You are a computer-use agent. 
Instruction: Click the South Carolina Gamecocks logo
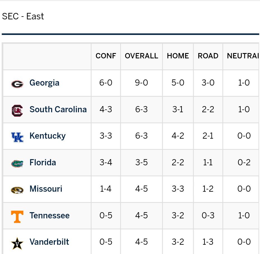(17, 110)
